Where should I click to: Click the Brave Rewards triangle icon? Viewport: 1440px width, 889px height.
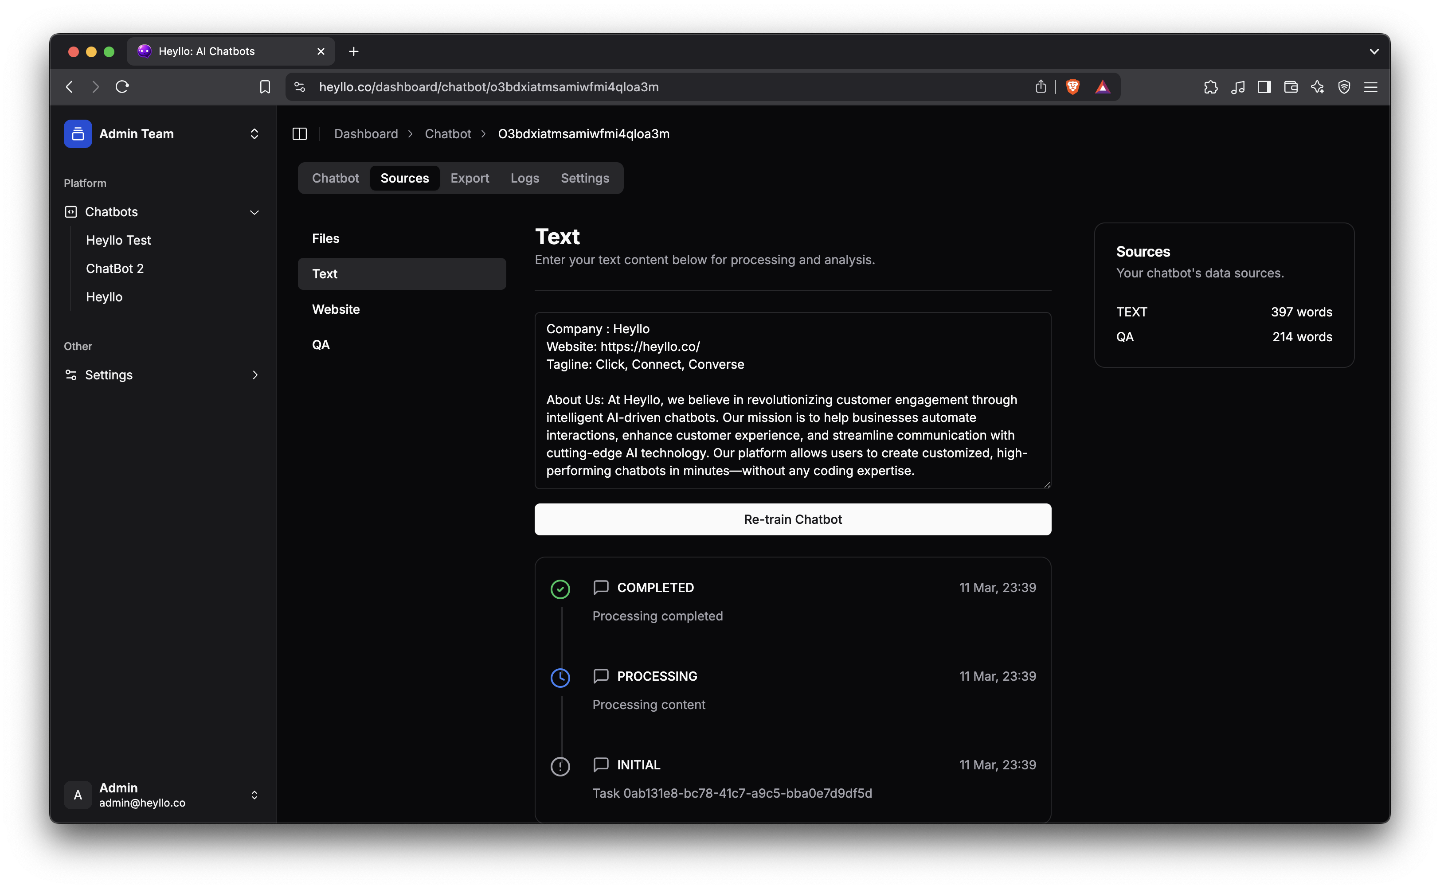tap(1102, 87)
